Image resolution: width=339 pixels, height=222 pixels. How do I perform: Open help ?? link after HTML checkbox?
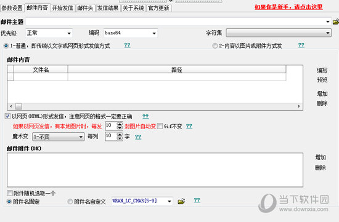(x=145, y=116)
